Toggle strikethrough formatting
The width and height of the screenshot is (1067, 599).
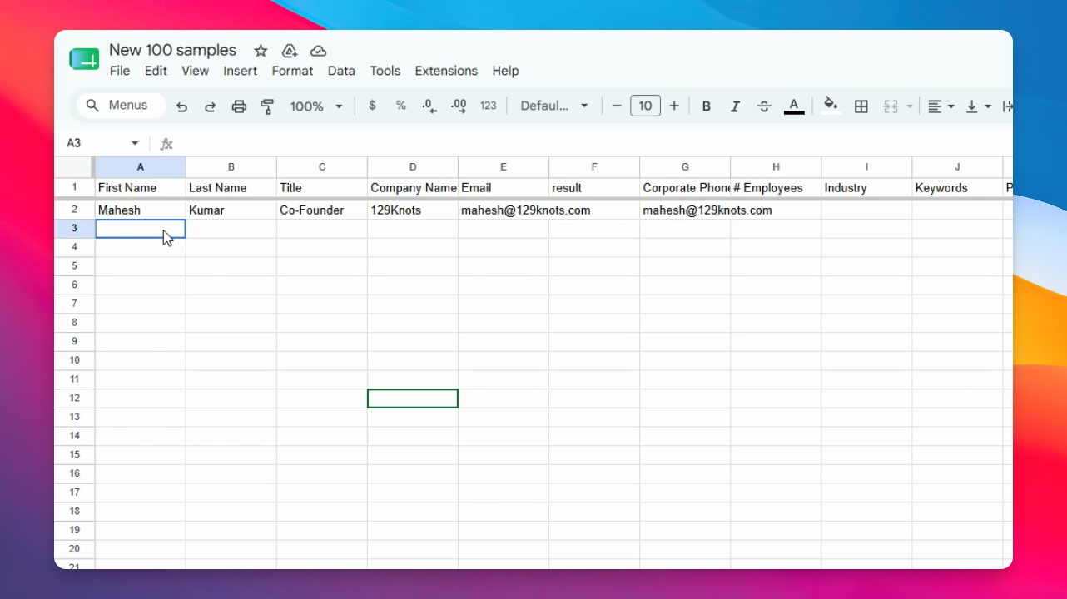pyautogui.click(x=764, y=106)
